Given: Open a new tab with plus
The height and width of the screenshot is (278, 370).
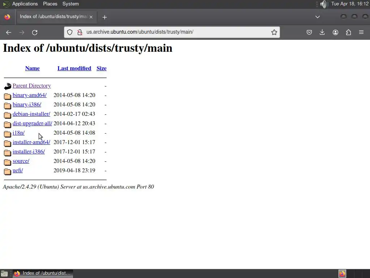Looking at the screenshot, I should click(x=104, y=17).
